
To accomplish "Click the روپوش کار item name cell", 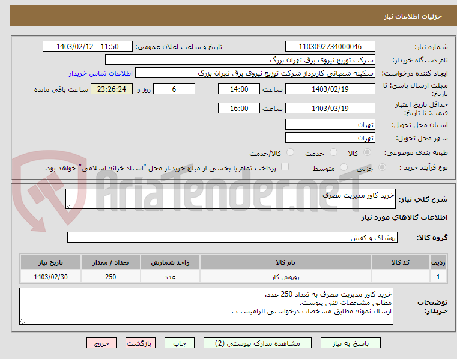I will [x=285, y=277].
